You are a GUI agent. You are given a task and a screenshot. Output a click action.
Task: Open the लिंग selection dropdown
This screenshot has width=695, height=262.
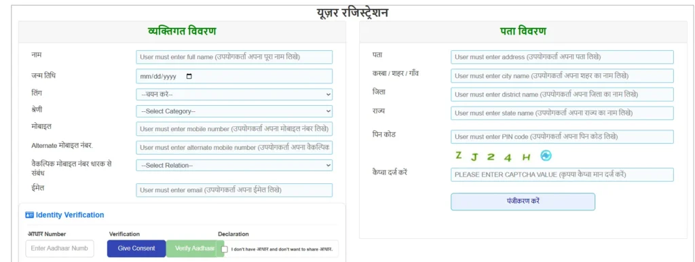coord(234,94)
